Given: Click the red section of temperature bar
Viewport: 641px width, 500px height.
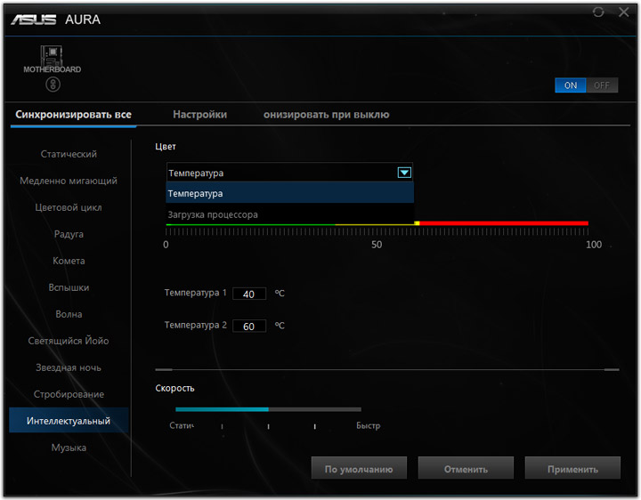Looking at the screenshot, I should (504, 223).
